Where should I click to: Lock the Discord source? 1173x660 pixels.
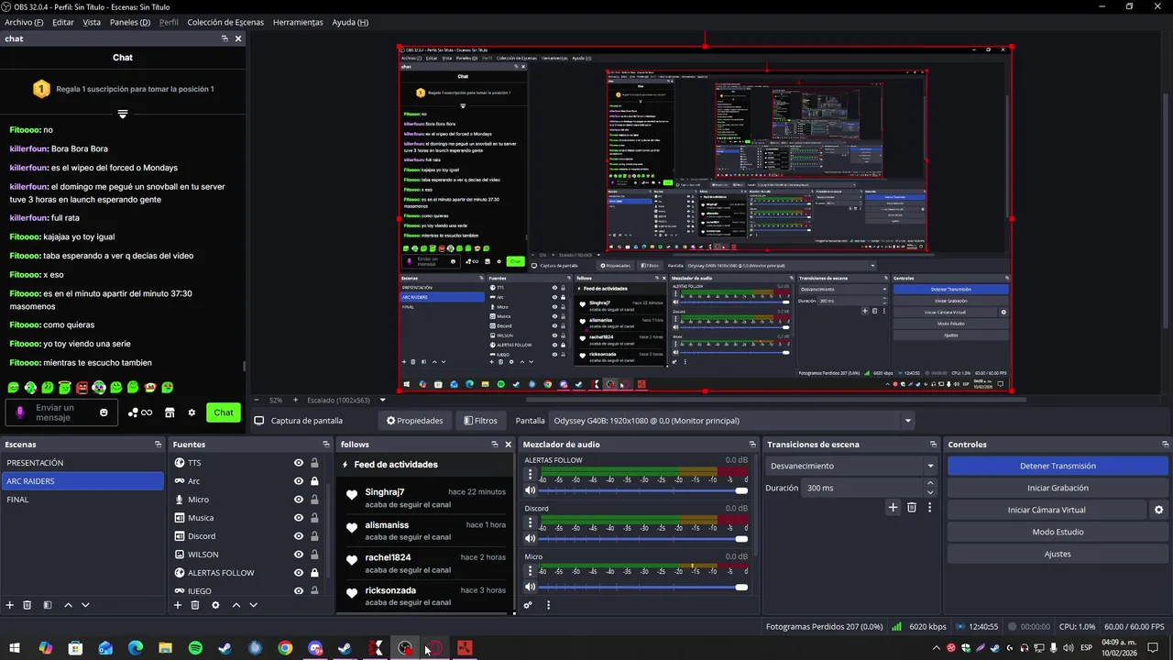click(314, 536)
